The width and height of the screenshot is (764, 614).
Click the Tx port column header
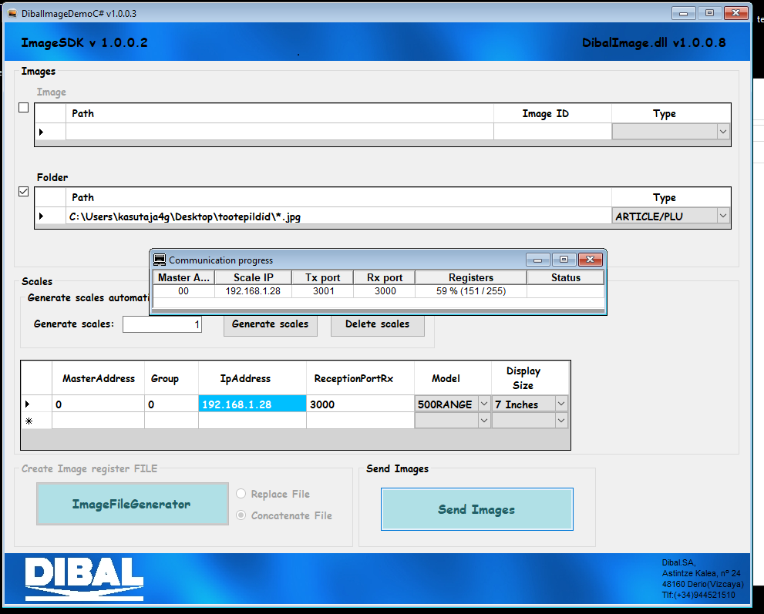pyautogui.click(x=322, y=277)
